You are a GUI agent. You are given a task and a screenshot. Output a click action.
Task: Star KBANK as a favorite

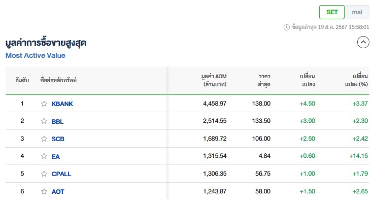(44, 104)
